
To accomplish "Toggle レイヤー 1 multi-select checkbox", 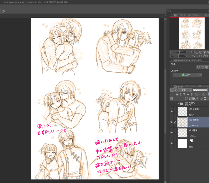I will click(x=175, y=133).
